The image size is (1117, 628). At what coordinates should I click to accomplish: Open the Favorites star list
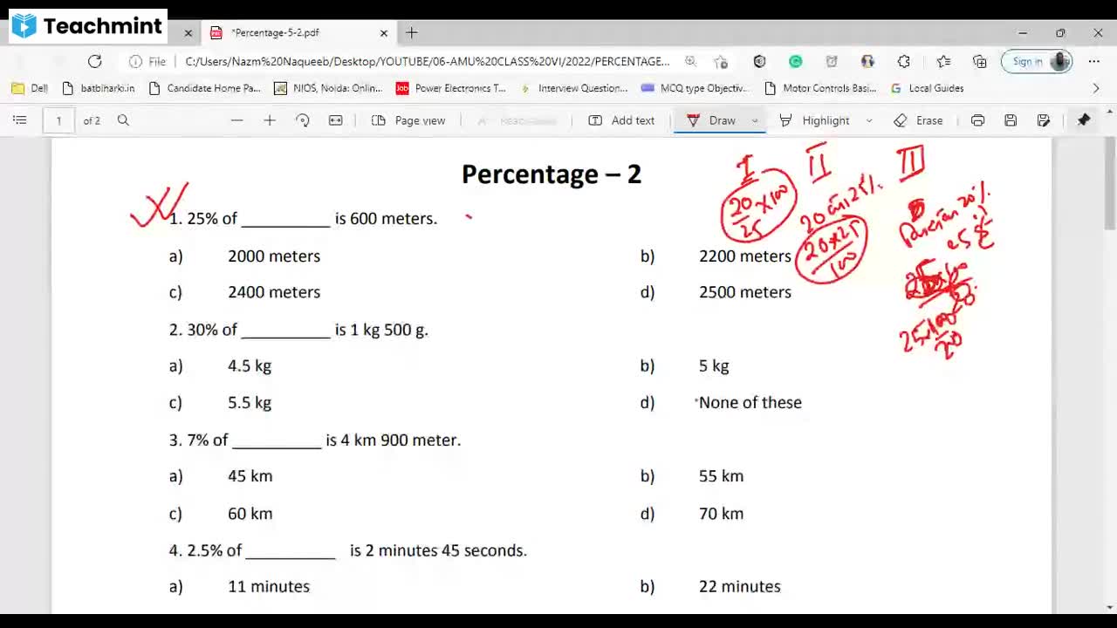click(943, 61)
